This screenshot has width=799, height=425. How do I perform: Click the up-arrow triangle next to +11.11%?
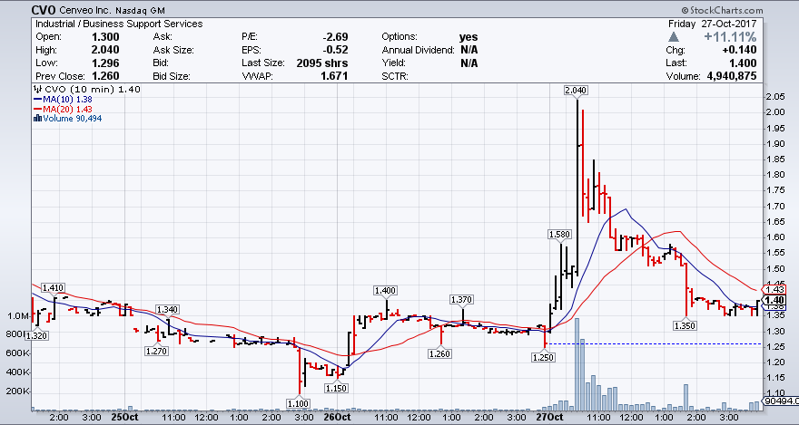pos(672,35)
